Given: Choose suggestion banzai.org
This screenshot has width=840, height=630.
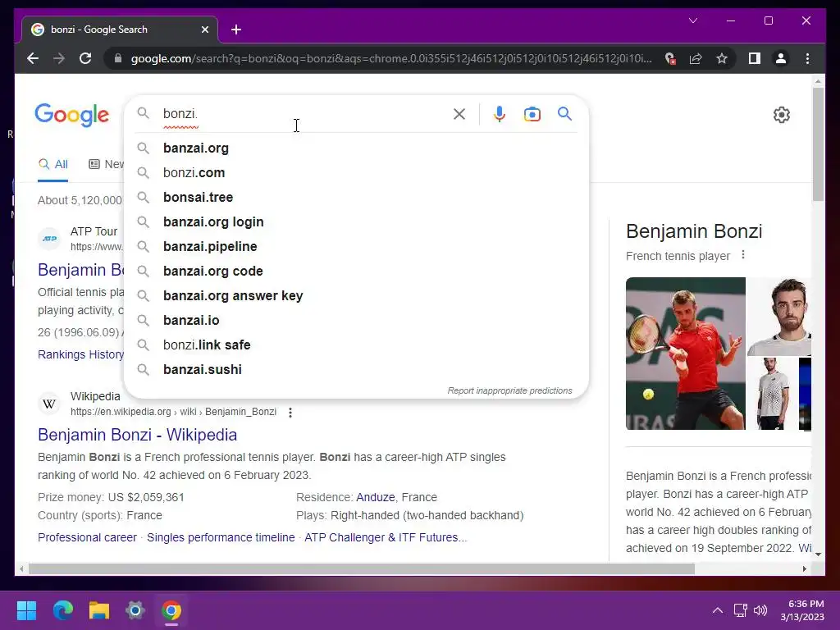Looking at the screenshot, I should coord(356,148).
